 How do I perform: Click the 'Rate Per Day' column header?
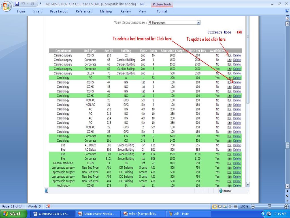coord(197,51)
